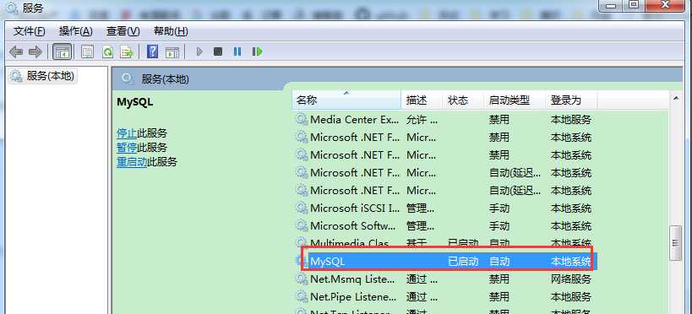Click the 服务(本地) header gear icon
Image resolution: width=692 pixels, height=314 pixels.
click(128, 79)
